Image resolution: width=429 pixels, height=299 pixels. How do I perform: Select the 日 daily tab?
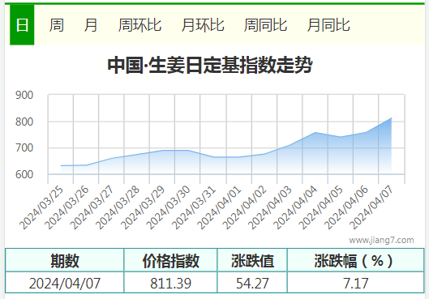22,25
